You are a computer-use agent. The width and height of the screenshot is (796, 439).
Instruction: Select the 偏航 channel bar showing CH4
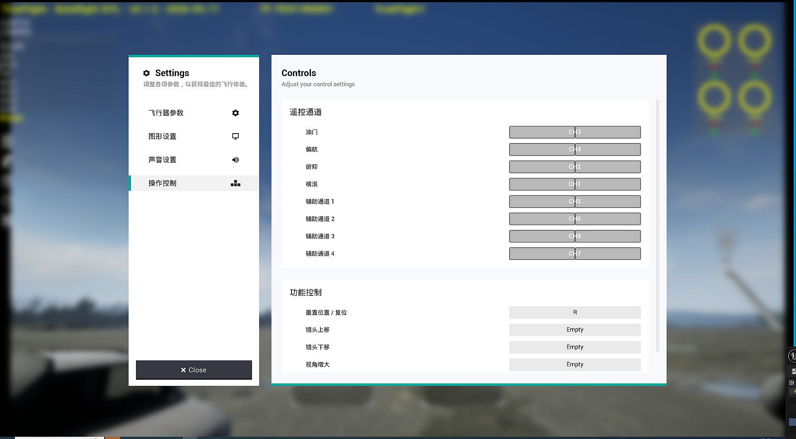click(x=575, y=149)
